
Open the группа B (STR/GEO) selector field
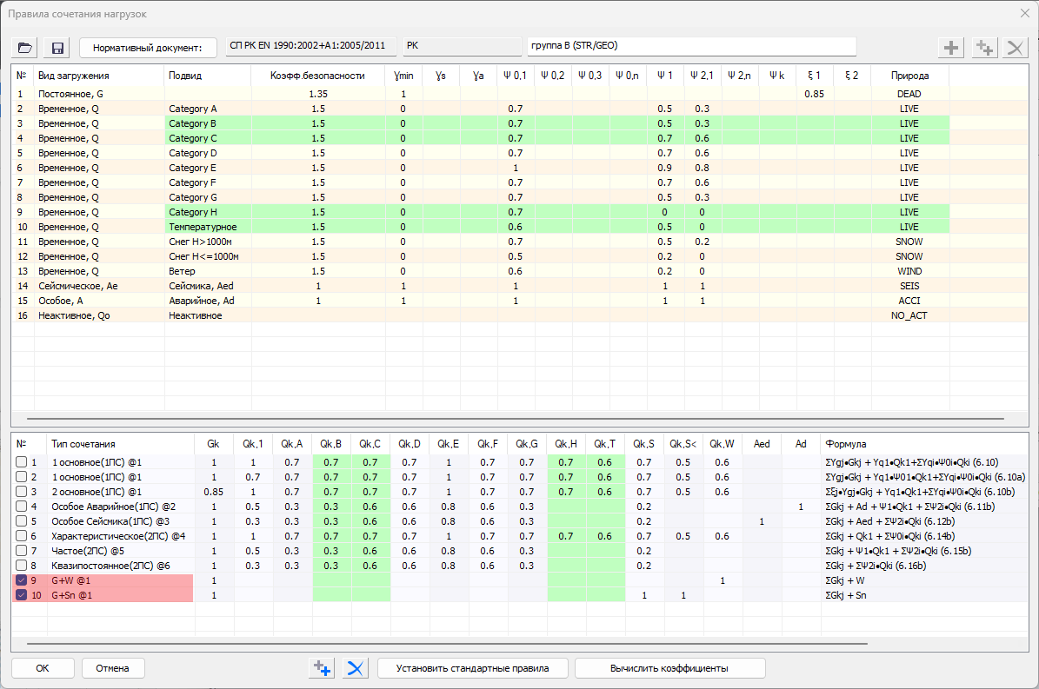pyautogui.click(x=690, y=45)
